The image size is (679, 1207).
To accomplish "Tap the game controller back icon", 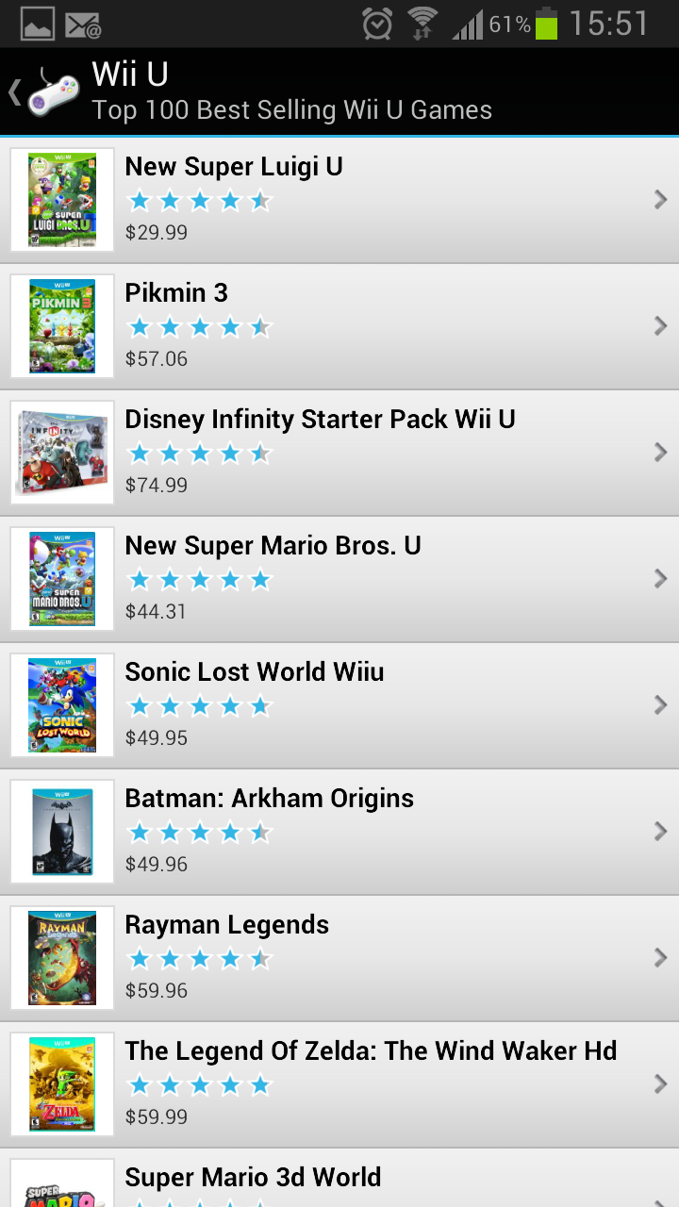I will click(44, 91).
